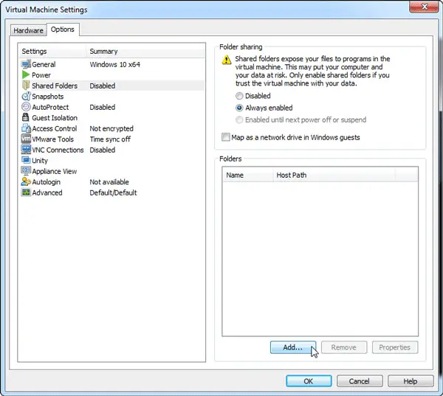The height and width of the screenshot is (396, 443).
Task: Click the Remove button
Action: coord(344,347)
